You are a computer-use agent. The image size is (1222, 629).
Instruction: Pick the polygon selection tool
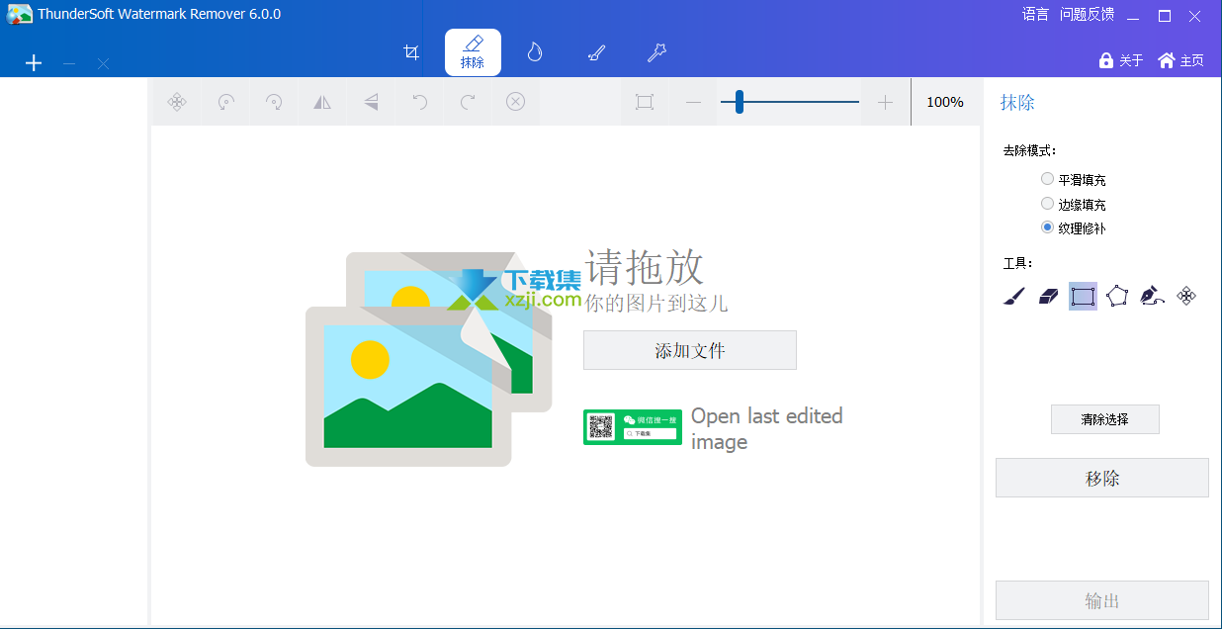[x=1117, y=296]
